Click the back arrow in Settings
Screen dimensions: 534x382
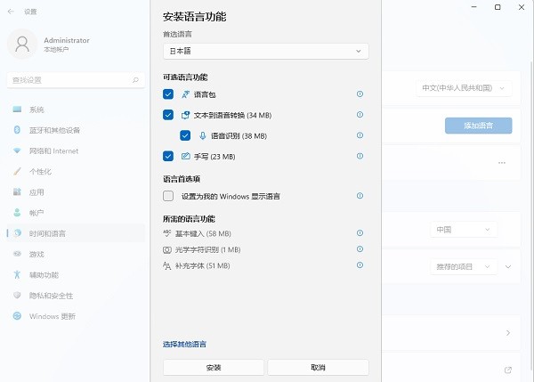11,12
